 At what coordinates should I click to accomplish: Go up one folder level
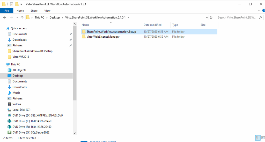pos(22,18)
